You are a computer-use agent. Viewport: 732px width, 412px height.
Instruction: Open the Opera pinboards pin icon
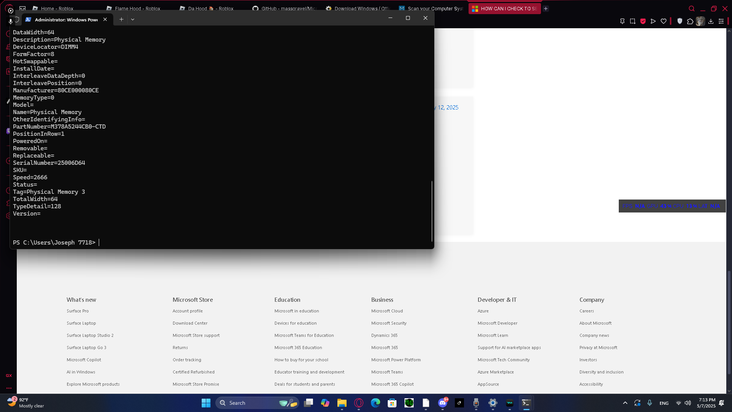pyautogui.click(x=622, y=21)
